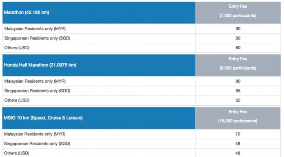Click the 10 km SGD fee value 48
Image resolution: width=284 pixels, height=157 pixels.
pyautogui.click(x=237, y=144)
